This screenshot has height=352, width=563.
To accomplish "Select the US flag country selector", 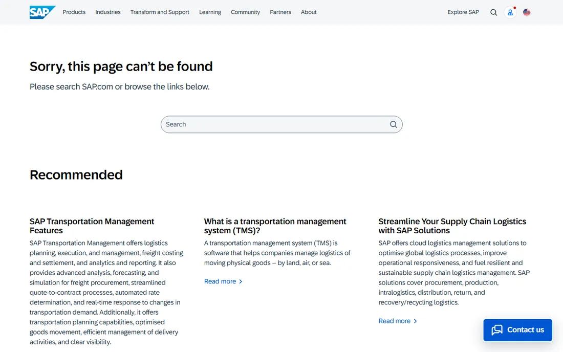I will point(527,13).
